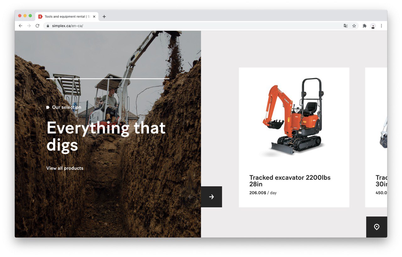Reload the page with the refresh icon
The image size is (402, 257).
pos(37,26)
